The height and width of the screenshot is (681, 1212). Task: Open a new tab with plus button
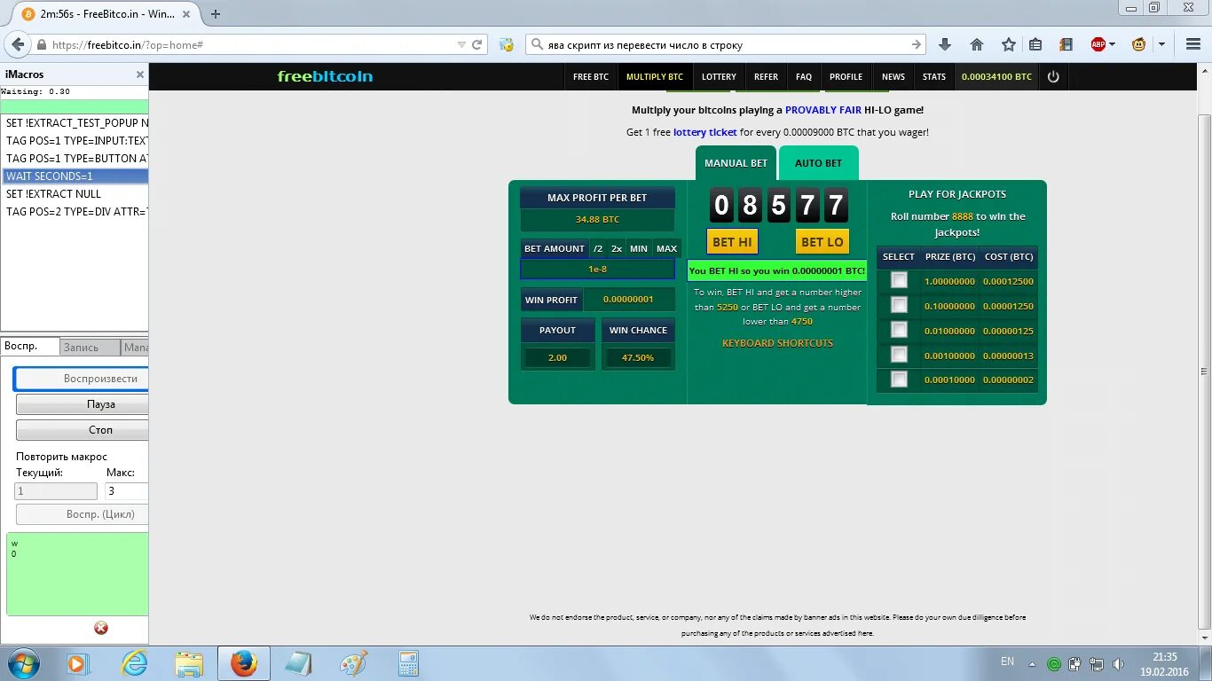coord(216,13)
